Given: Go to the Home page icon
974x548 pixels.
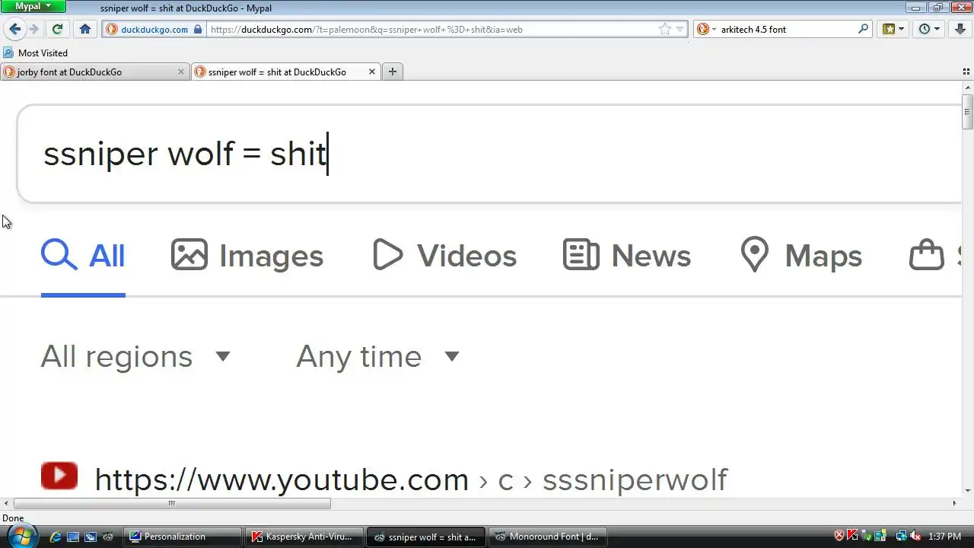Looking at the screenshot, I should [x=85, y=29].
